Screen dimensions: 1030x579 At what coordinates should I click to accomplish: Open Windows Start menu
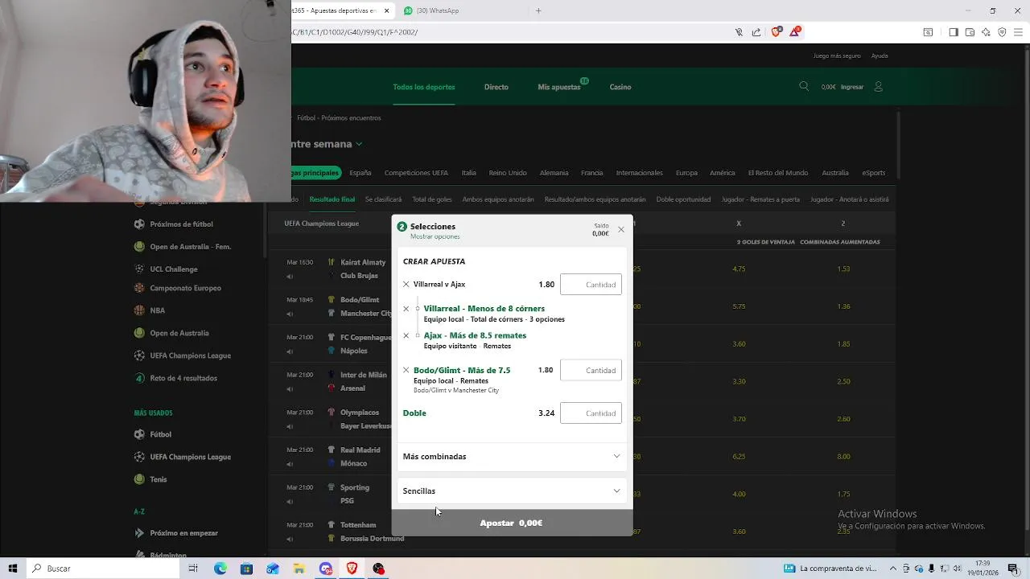(x=12, y=569)
